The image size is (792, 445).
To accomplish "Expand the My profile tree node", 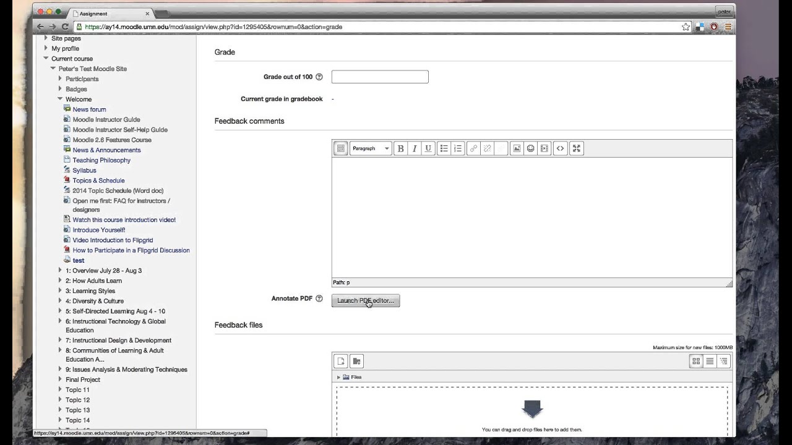I will pos(46,48).
